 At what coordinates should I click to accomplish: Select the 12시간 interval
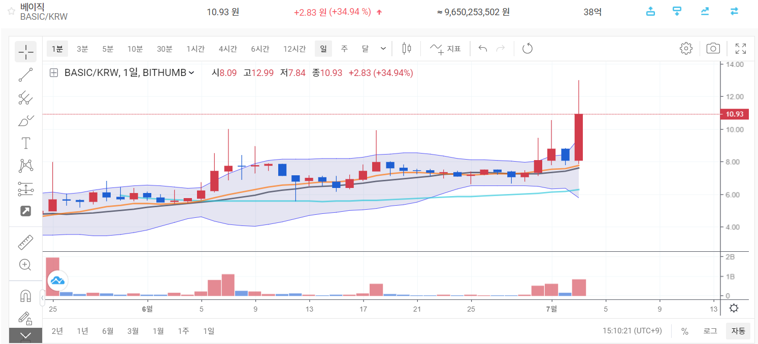pos(294,49)
